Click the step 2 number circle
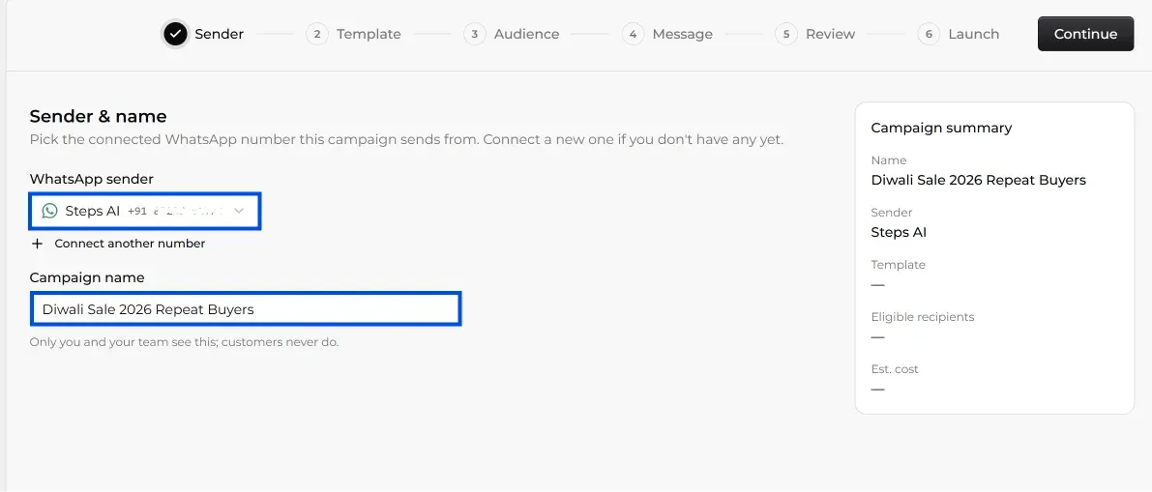This screenshot has width=1152, height=492. pyautogui.click(x=317, y=34)
